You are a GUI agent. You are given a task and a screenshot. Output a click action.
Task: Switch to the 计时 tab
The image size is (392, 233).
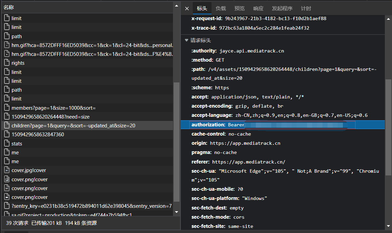point(306,9)
